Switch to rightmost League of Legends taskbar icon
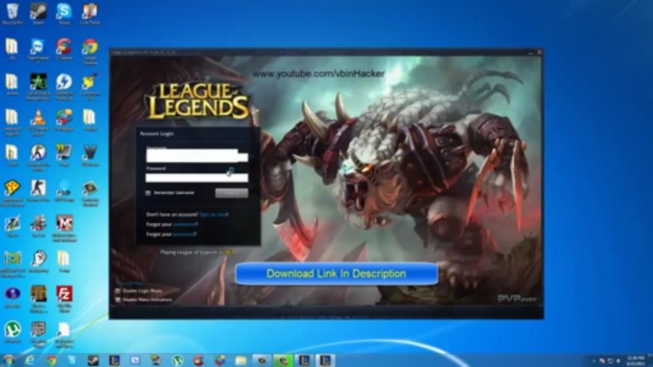The width and height of the screenshot is (653, 367). [x=325, y=360]
